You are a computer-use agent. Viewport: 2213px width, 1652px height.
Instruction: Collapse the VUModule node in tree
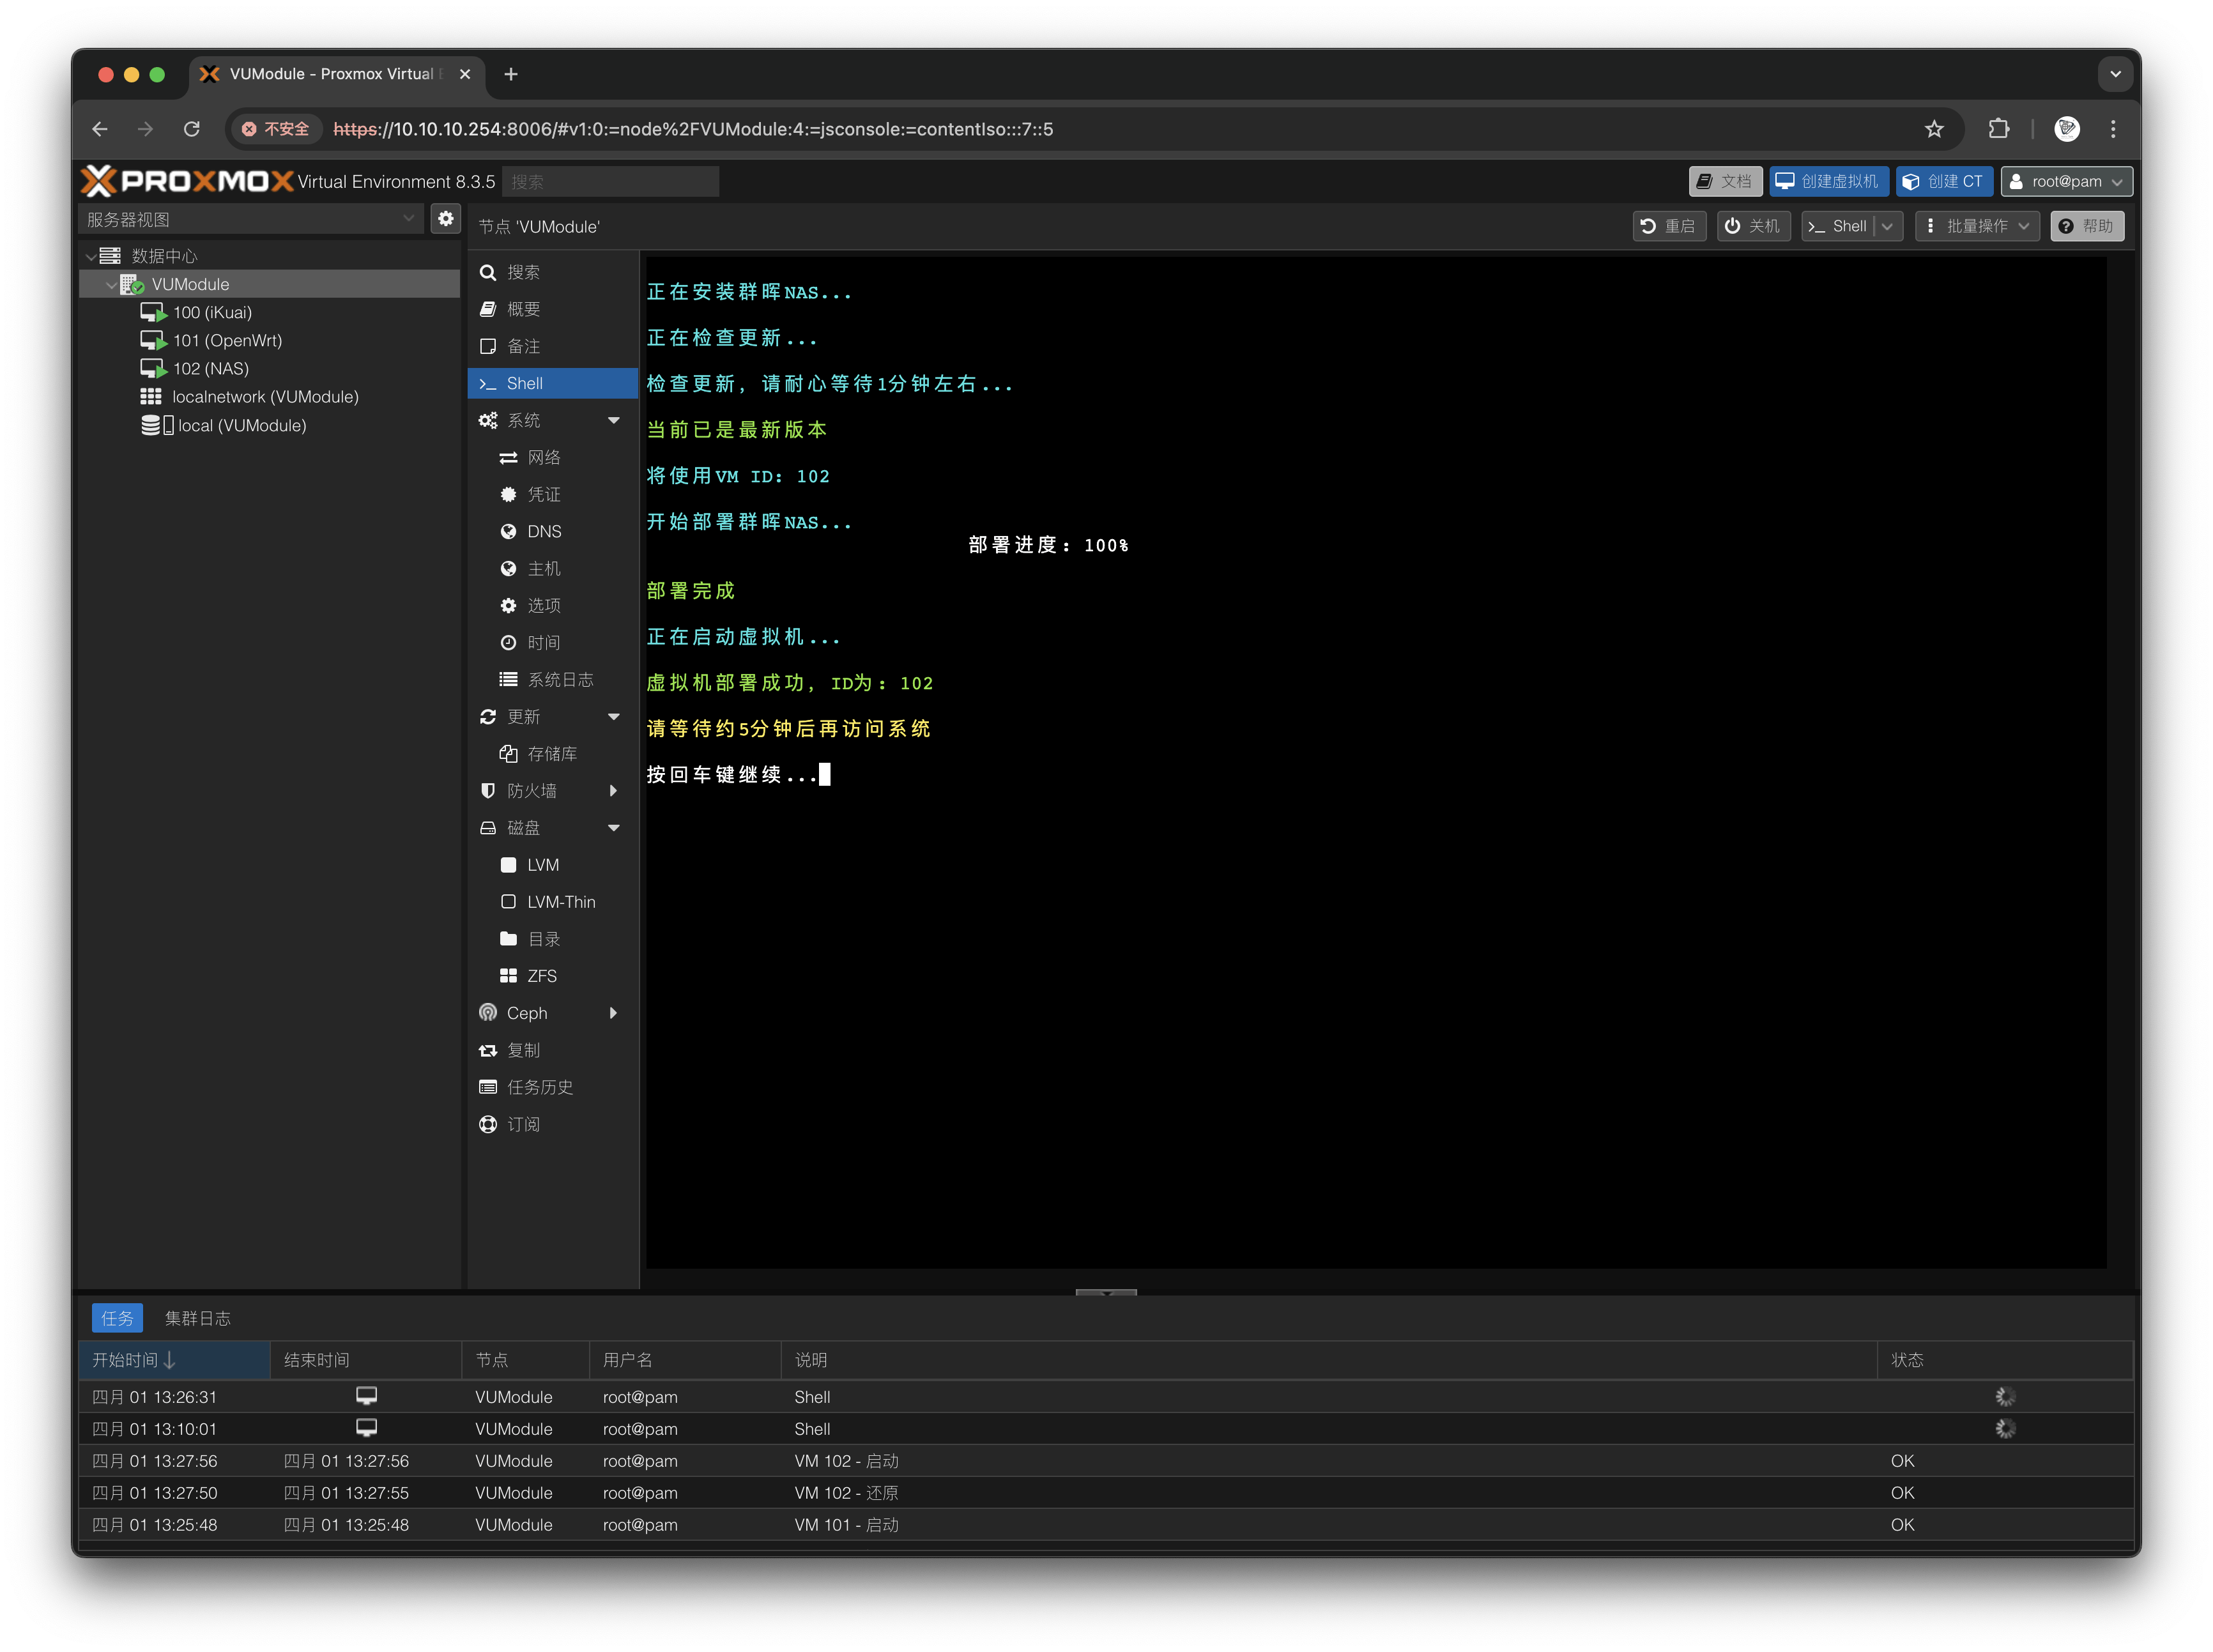coord(111,285)
